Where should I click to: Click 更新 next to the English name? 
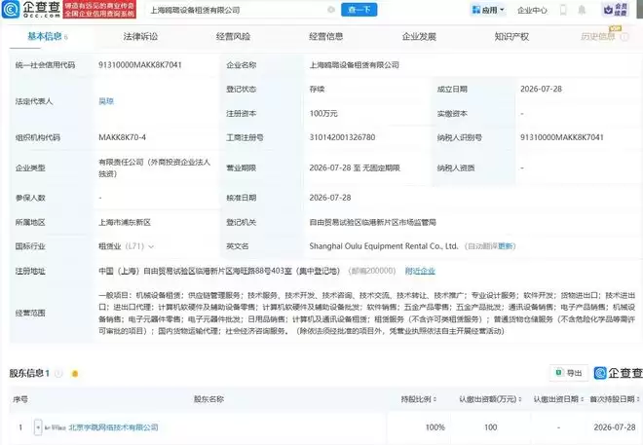coord(506,246)
